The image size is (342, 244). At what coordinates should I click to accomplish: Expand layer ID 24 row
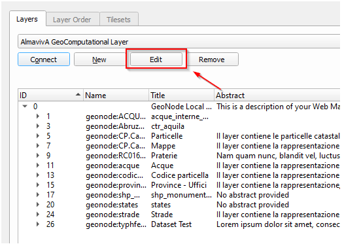tap(38, 215)
